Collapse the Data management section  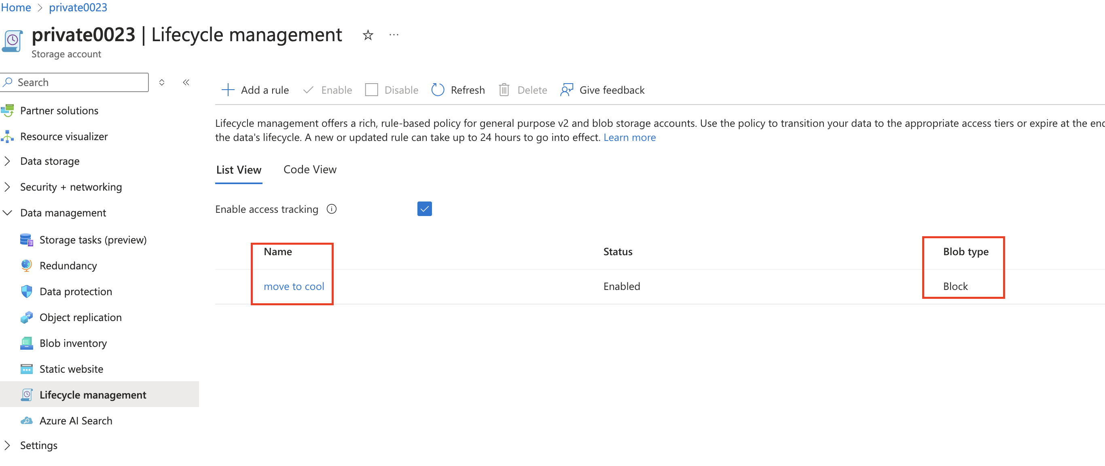(x=7, y=213)
